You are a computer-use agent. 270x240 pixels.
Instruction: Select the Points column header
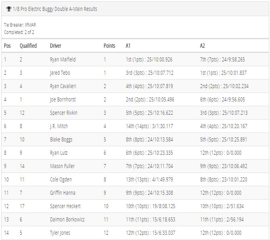point(109,46)
